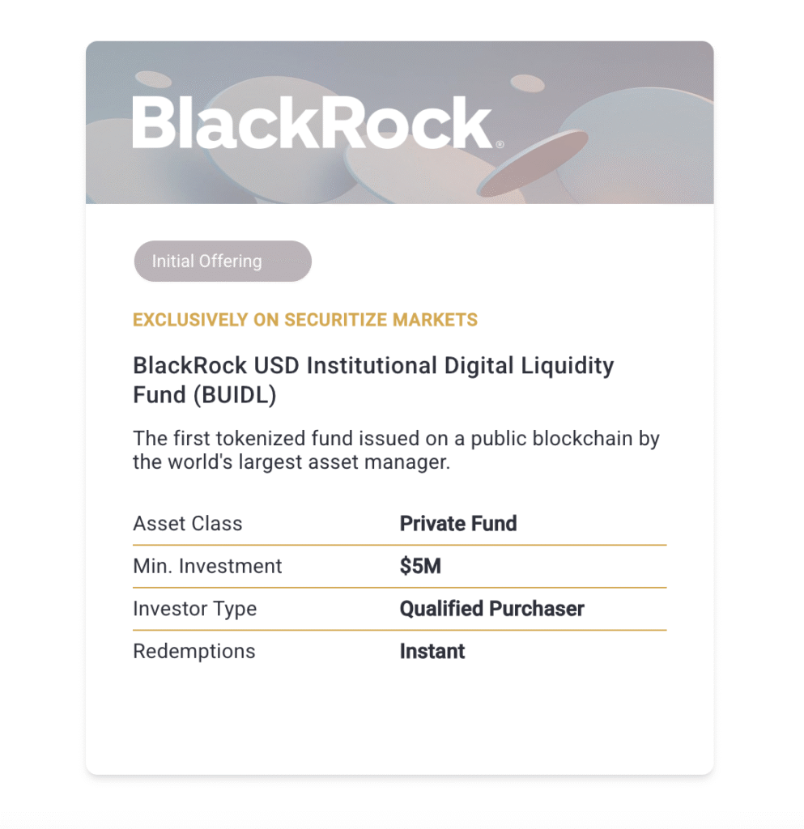Select the Asset Class label
This screenshot has height=829, width=804.
pyautogui.click(x=188, y=524)
